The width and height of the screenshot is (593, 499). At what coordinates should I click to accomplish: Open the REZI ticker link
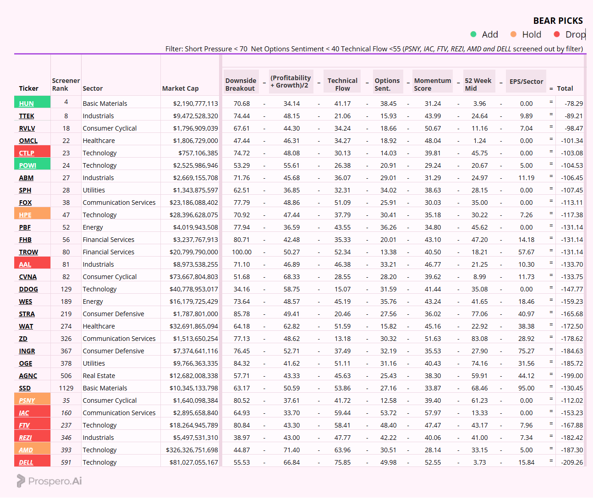click(26, 438)
